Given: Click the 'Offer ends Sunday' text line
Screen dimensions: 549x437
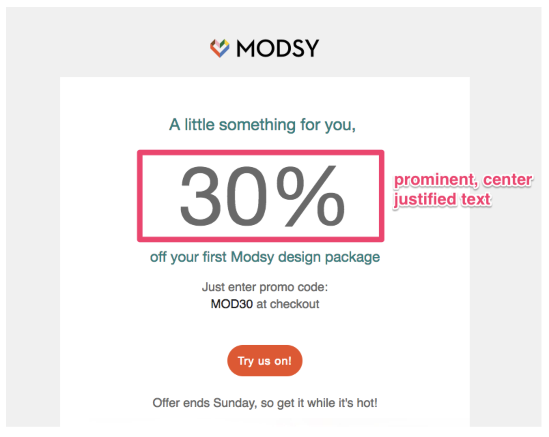Looking at the screenshot, I should (265, 403).
